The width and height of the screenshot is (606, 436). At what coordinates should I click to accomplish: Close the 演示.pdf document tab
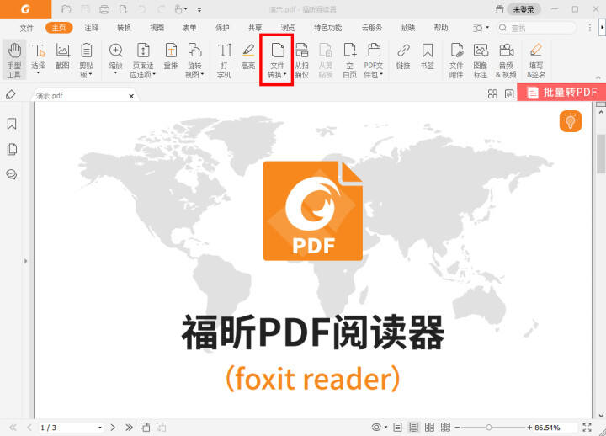click(131, 96)
